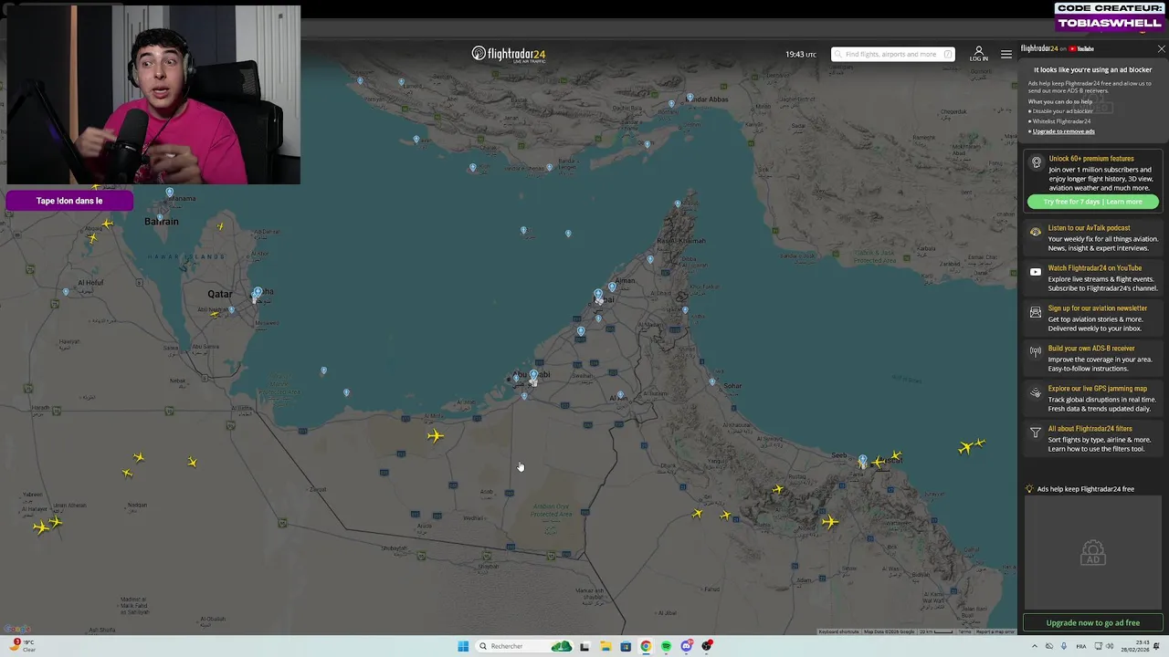Open Terms link in map footer
This screenshot has height=657, width=1169.
[x=964, y=631]
